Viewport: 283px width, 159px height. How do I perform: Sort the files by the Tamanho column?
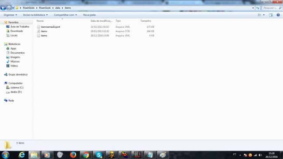click(146, 21)
